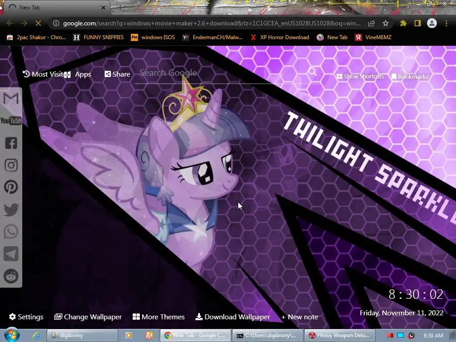This screenshot has height=342, width=456.
Task: Switch to Heavy Weapon Deluxe taskbar item
Action: (x=340, y=335)
